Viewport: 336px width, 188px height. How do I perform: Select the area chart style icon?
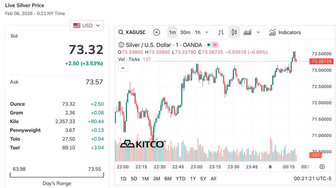click(x=247, y=33)
